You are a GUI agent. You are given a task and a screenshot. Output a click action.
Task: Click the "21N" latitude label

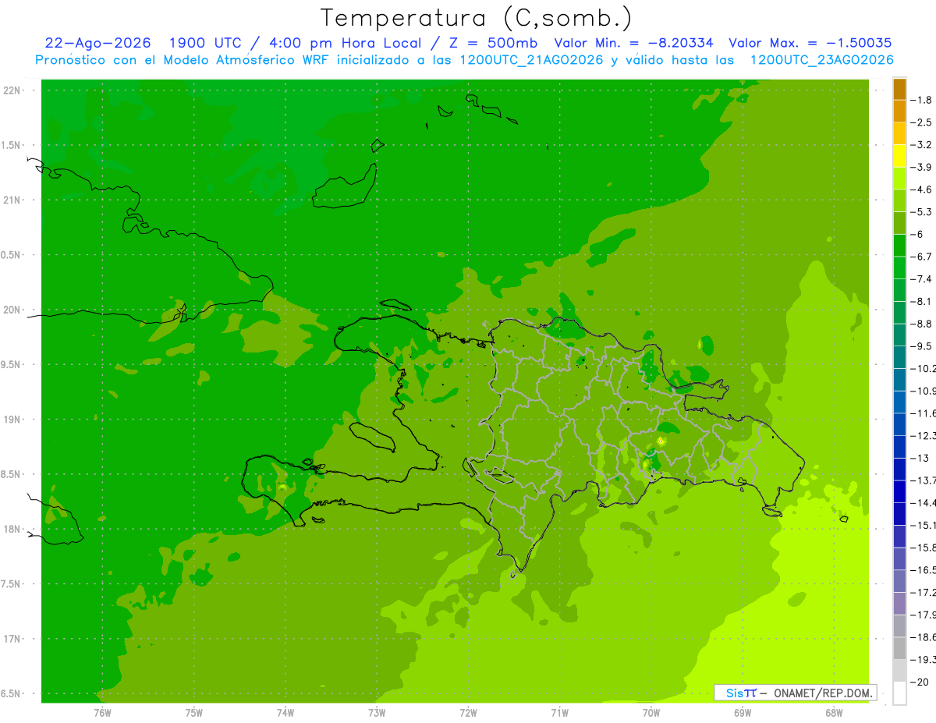point(12,200)
